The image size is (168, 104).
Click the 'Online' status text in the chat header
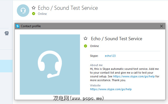pos(42,14)
